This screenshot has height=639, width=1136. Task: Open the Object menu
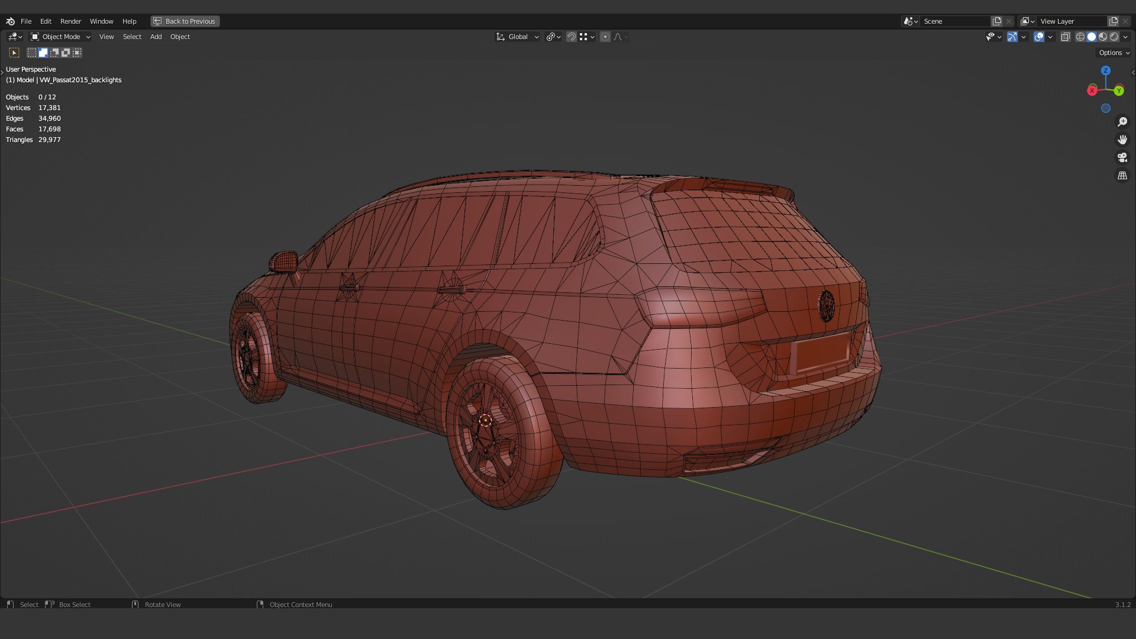tap(180, 37)
